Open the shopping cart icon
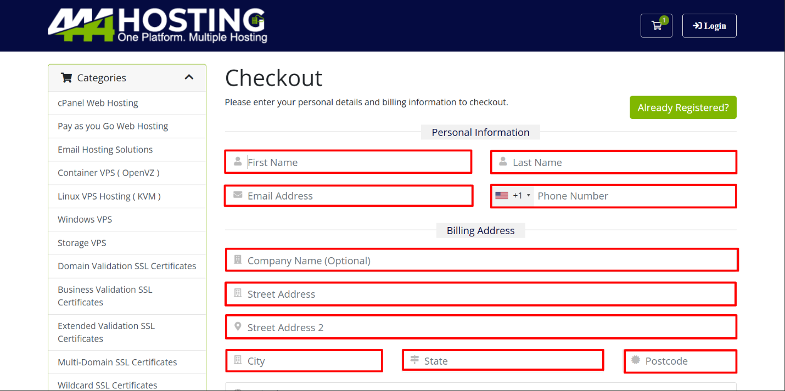The image size is (785, 391). pyautogui.click(x=656, y=26)
